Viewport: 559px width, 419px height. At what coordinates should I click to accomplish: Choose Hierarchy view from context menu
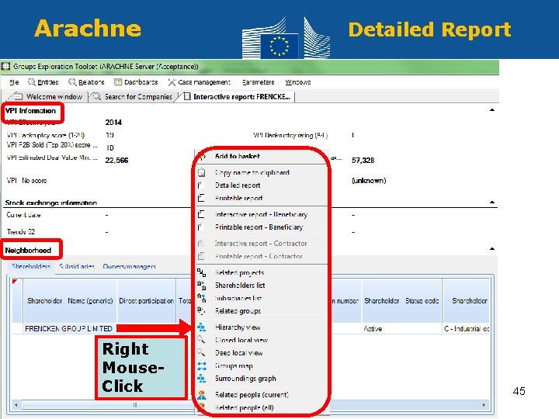click(238, 327)
